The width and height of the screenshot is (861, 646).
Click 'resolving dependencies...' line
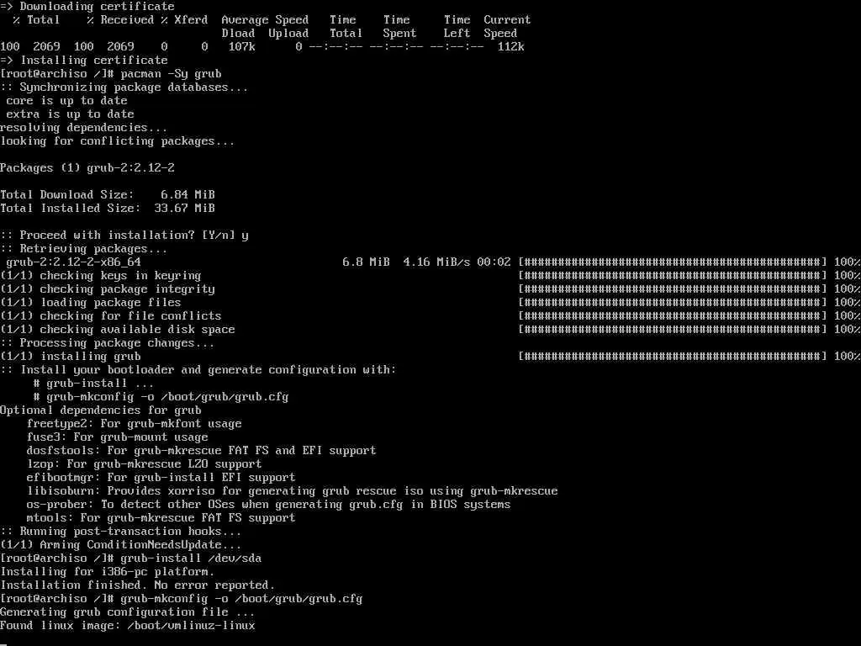click(x=84, y=128)
